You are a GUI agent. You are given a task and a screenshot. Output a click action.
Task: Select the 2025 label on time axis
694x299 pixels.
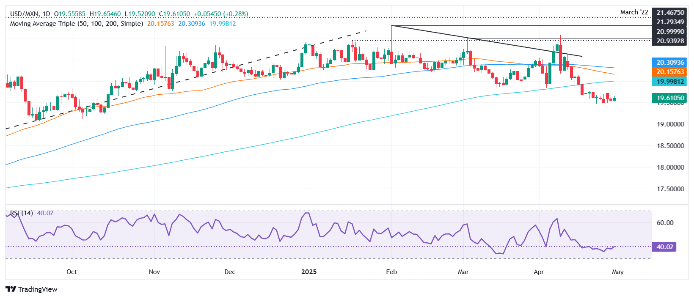pos(309,272)
